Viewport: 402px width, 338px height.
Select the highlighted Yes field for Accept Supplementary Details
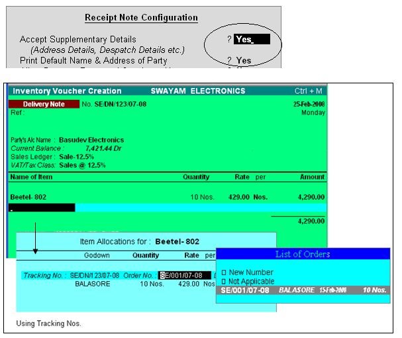[x=252, y=39]
